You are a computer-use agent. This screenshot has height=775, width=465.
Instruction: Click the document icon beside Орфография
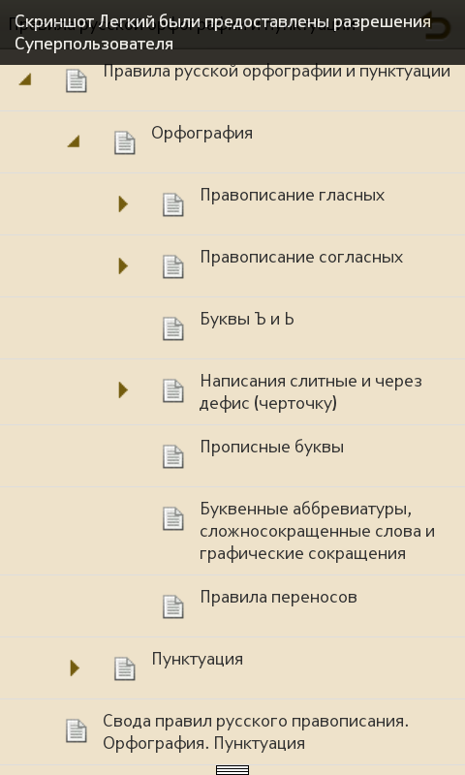pyautogui.click(x=125, y=142)
